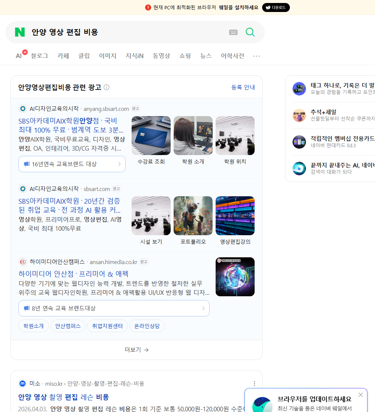Open miso.kr breadcrumb link
Screen dimensions: 375x412
click(x=95, y=384)
